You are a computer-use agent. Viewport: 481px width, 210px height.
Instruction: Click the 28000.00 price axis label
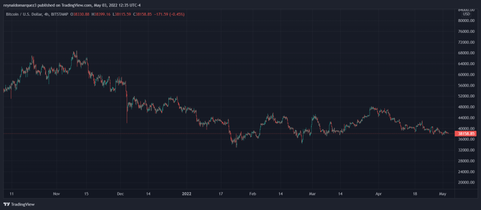(x=466, y=161)
